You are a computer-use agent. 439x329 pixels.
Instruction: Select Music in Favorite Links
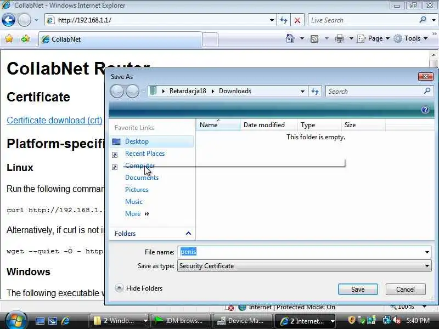[134, 202]
